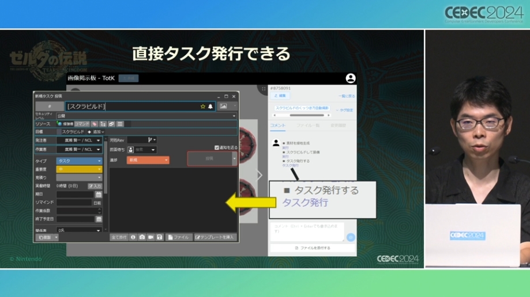The height and width of the screenshot is (297, 530).
Task: Switch to the コメント tab
Action: pyautogui.click(x=278, y=125)
